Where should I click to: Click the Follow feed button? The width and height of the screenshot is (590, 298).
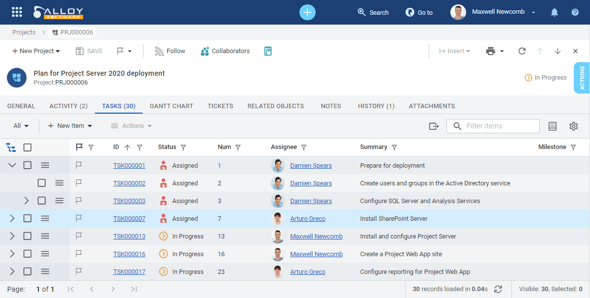pyautogui.click(x=170, y=51)
